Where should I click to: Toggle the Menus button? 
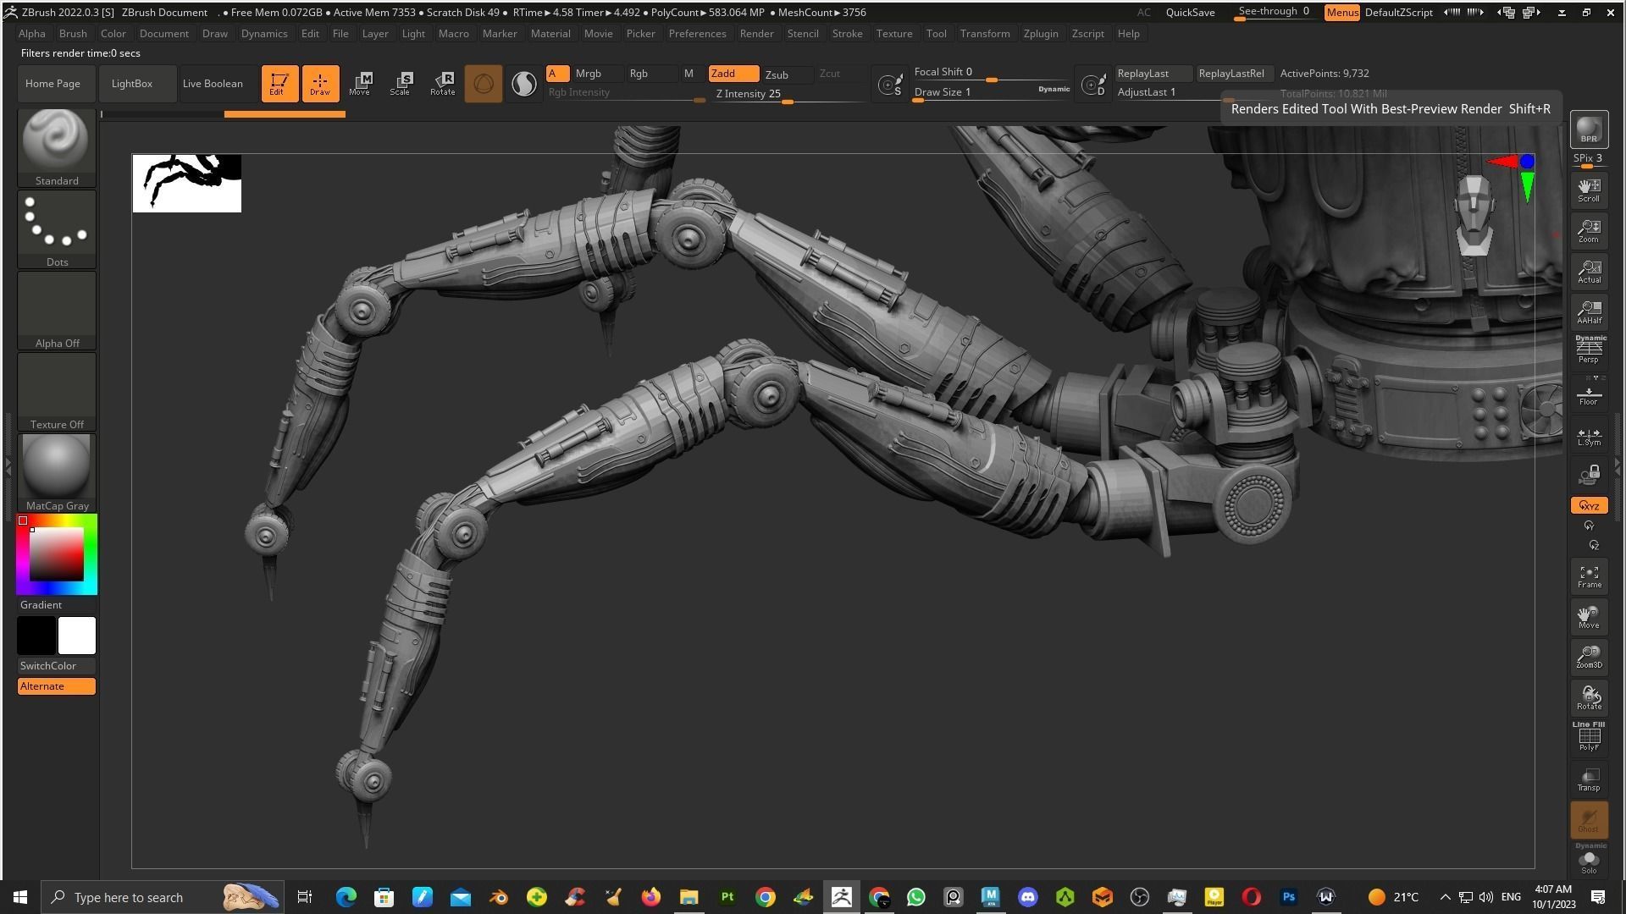[x=1341, y=13]
